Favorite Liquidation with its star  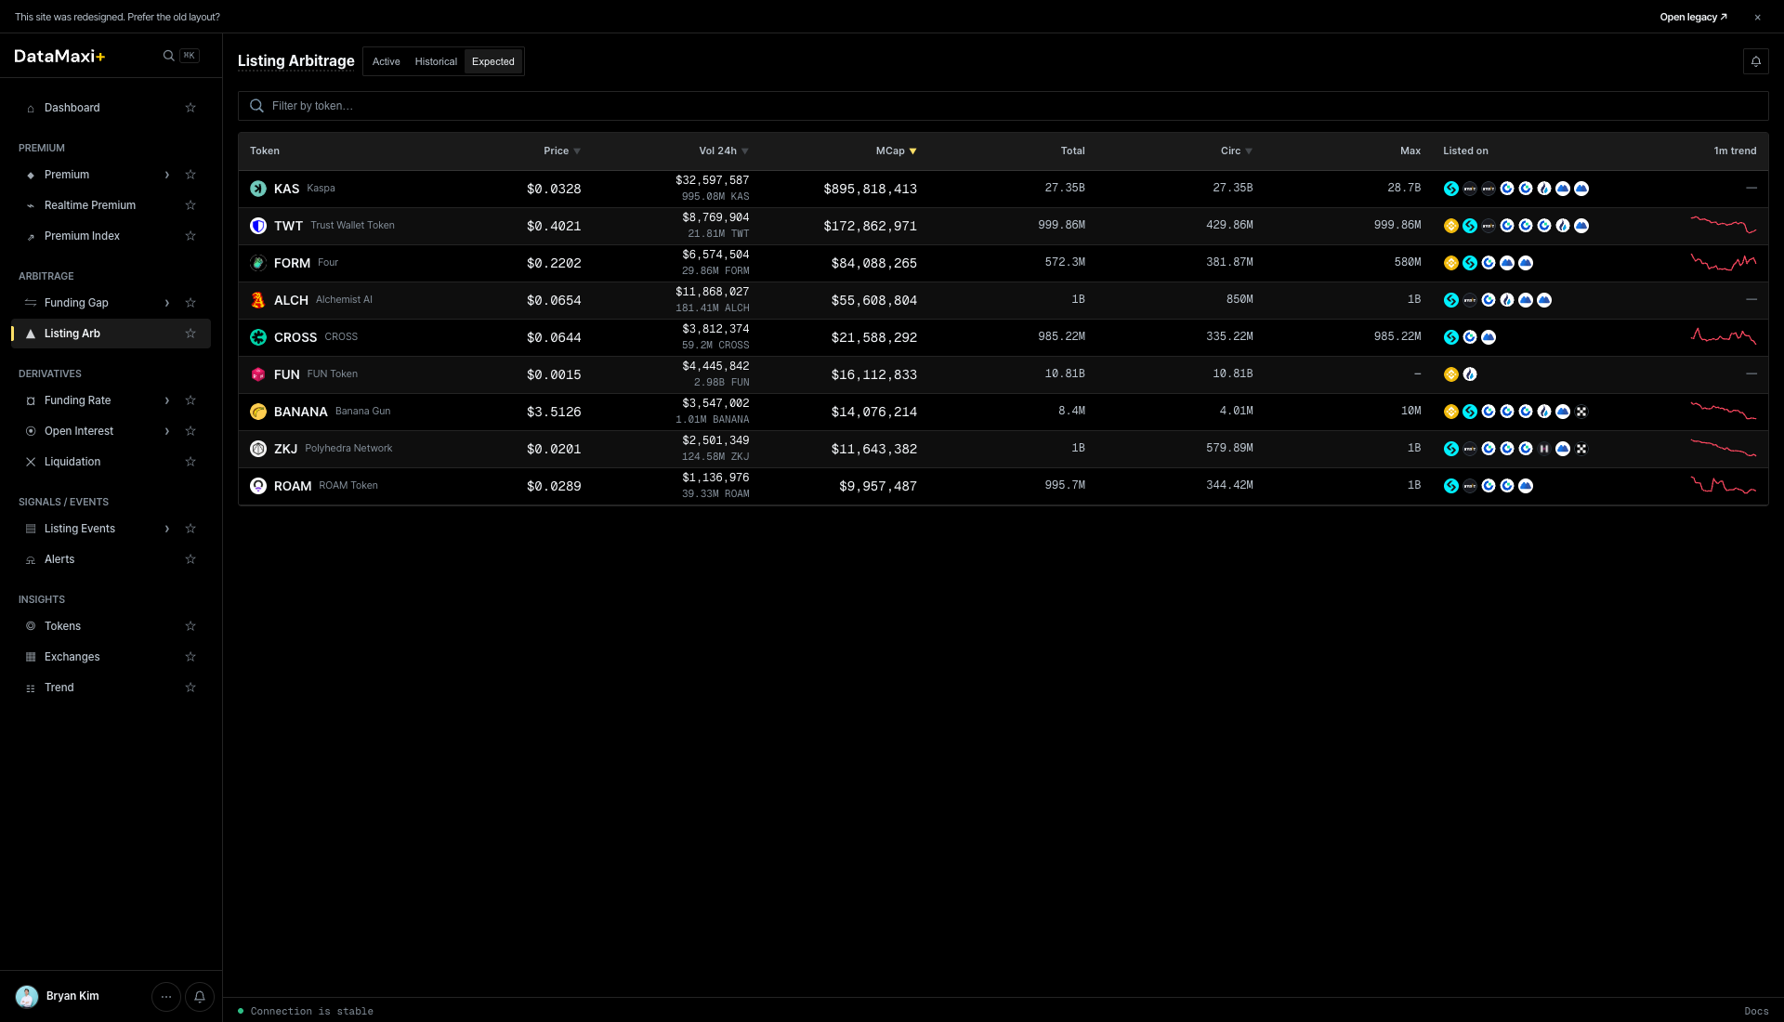[x=190, y=462]
